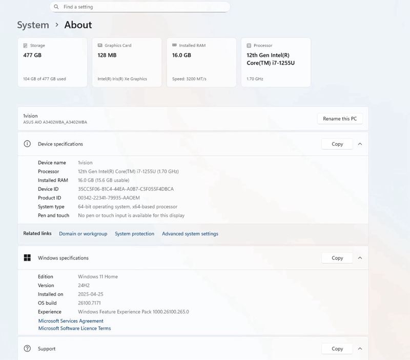Click the Graphics Card icon
This screenshot has width=410, height=360.
(100, 45)
